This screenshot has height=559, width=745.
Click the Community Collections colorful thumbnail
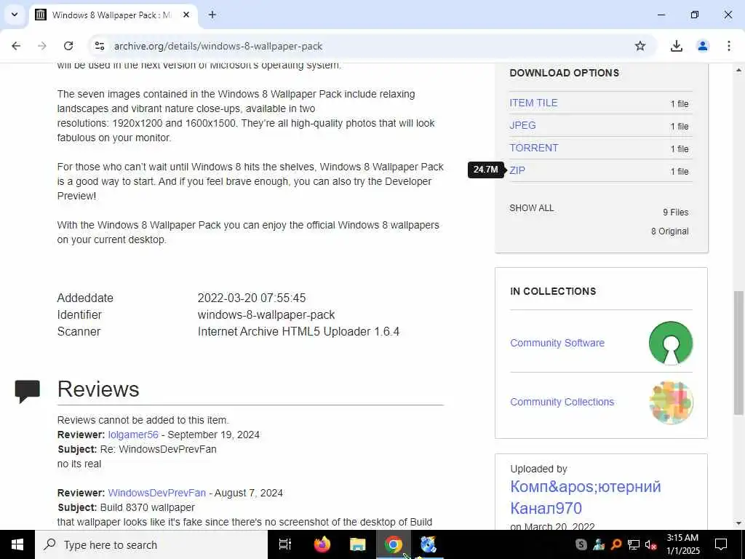point(671,402)
